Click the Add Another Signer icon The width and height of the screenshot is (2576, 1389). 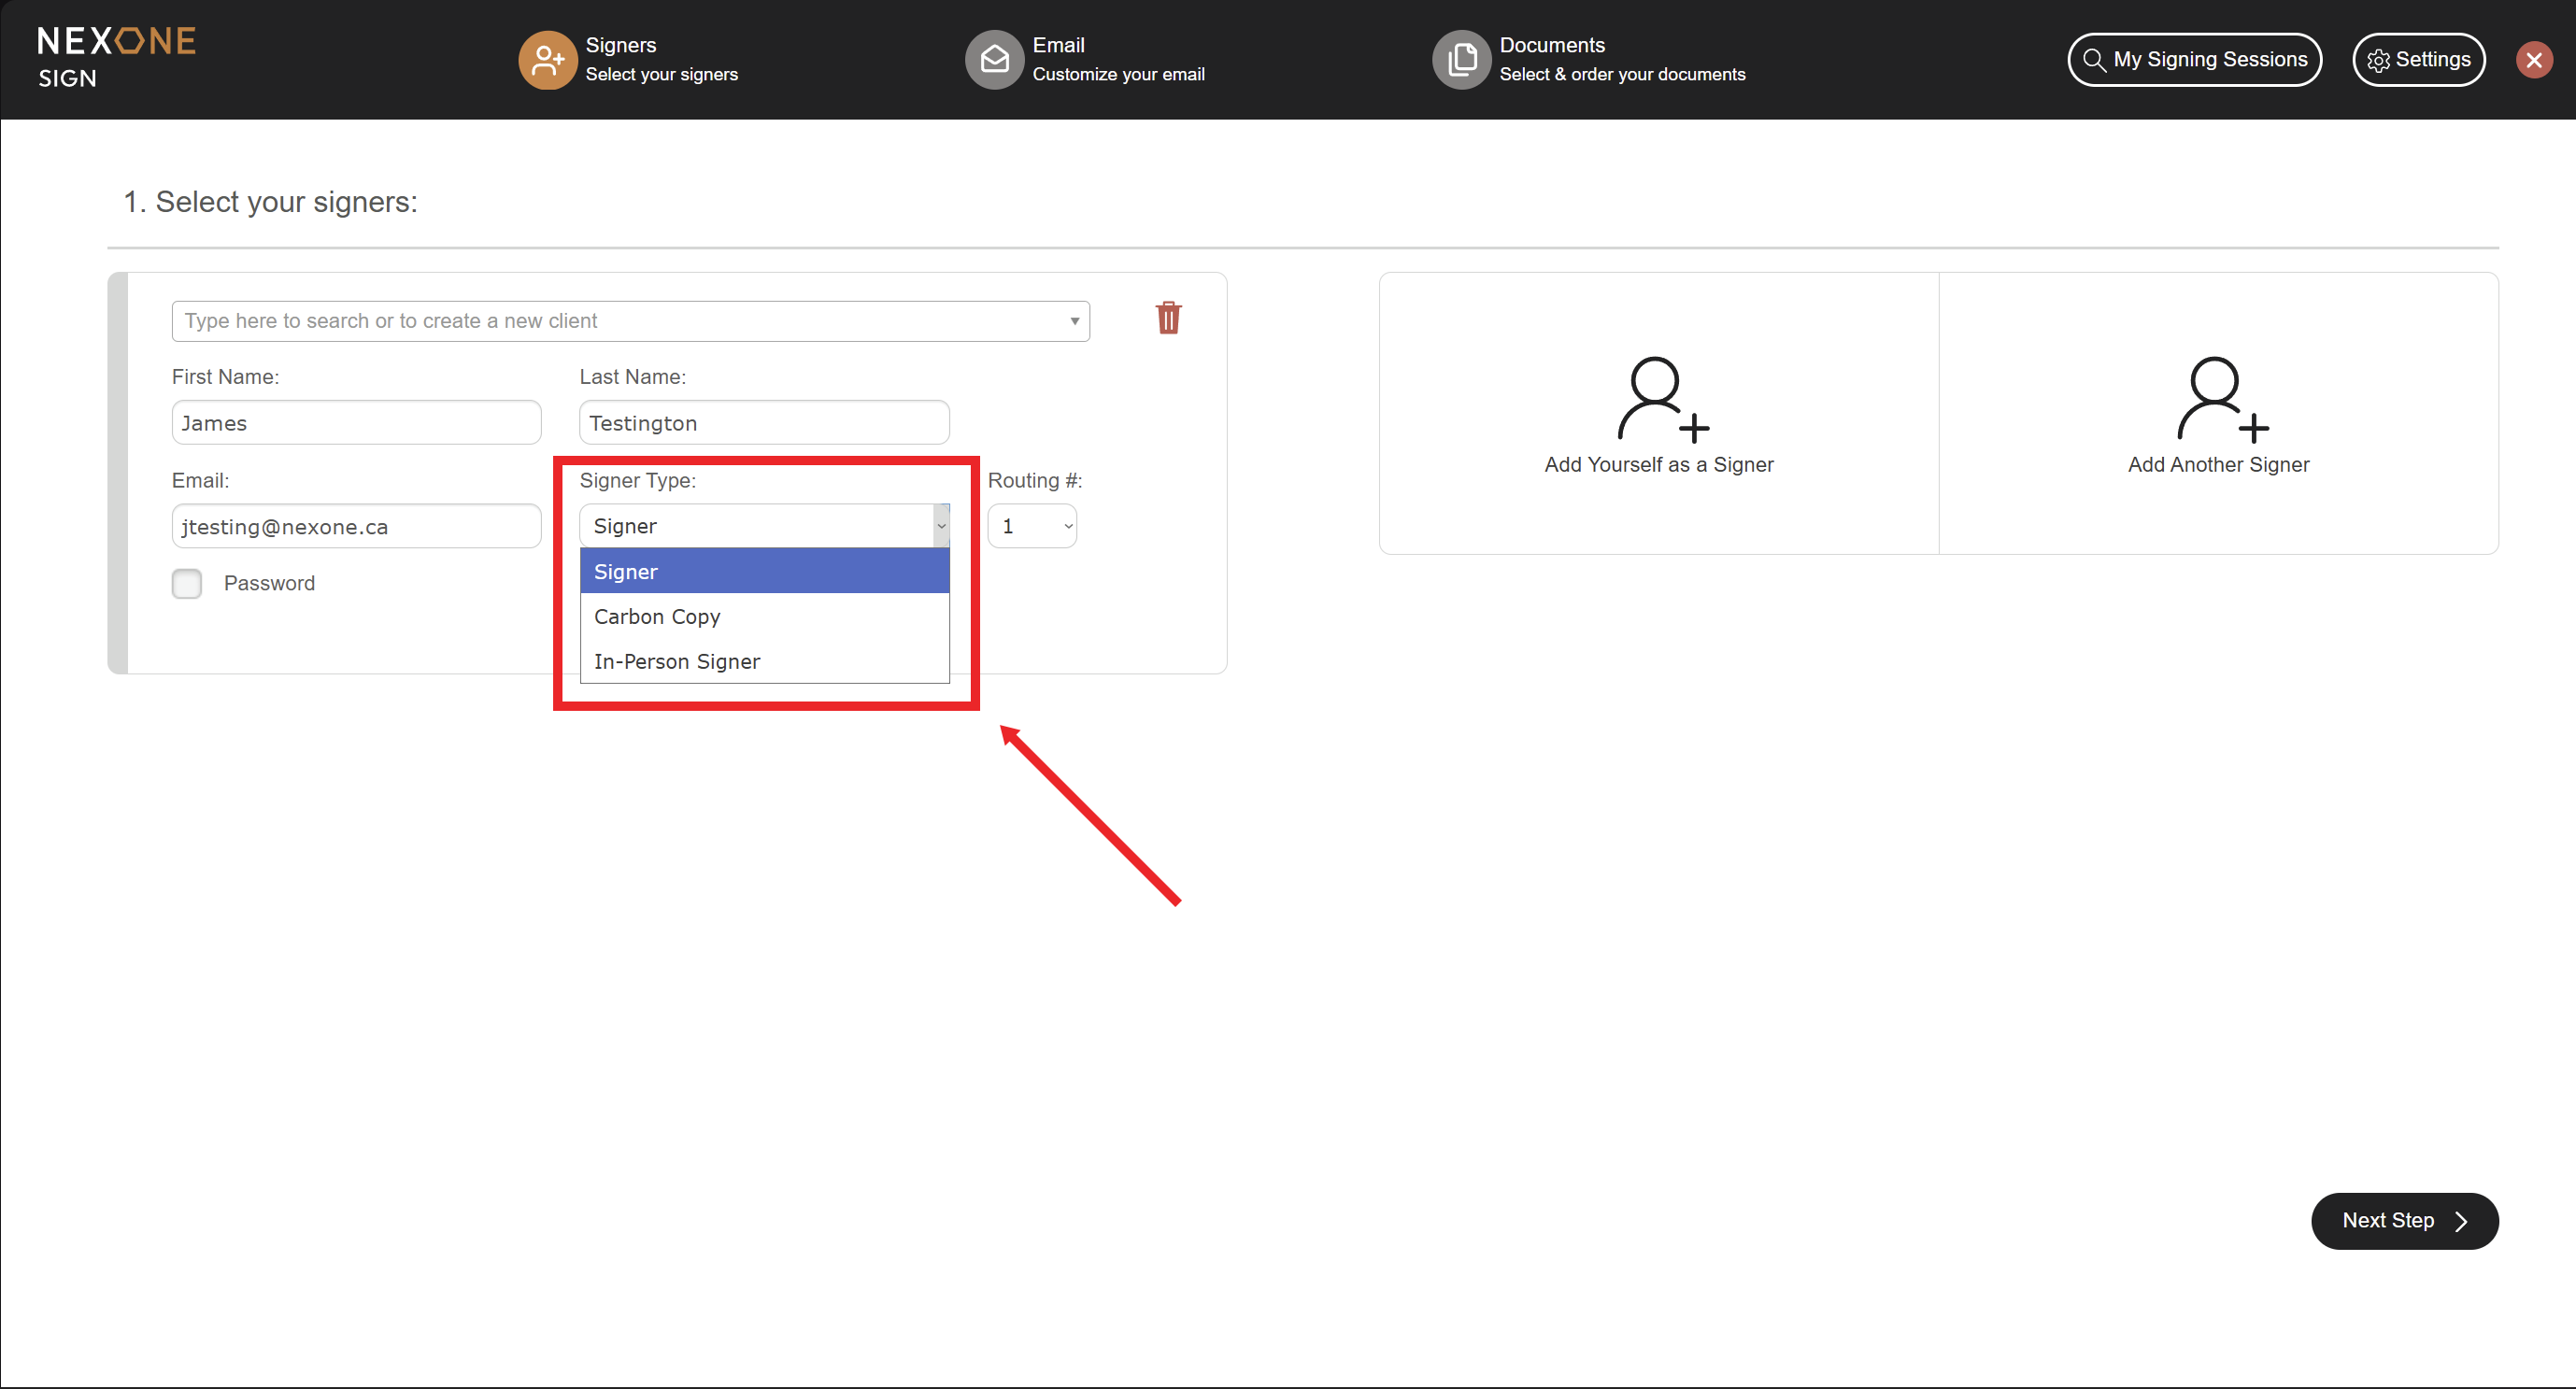[2221, 400]
